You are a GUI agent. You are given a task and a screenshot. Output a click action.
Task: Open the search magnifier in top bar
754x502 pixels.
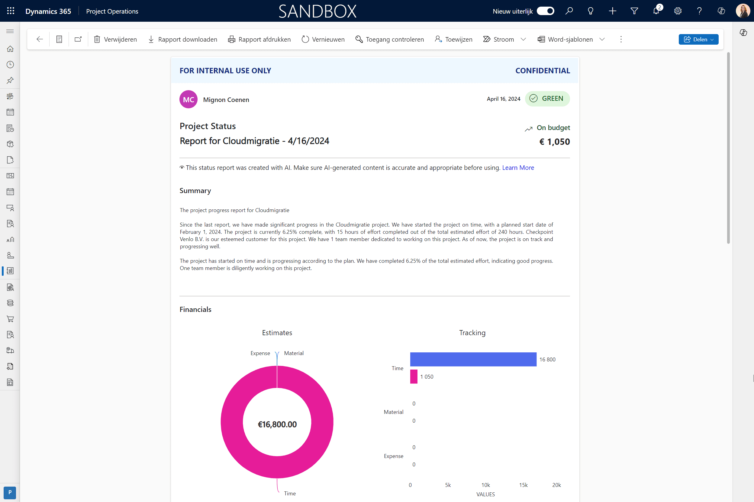pyautogui.click(x=569, y=11)
